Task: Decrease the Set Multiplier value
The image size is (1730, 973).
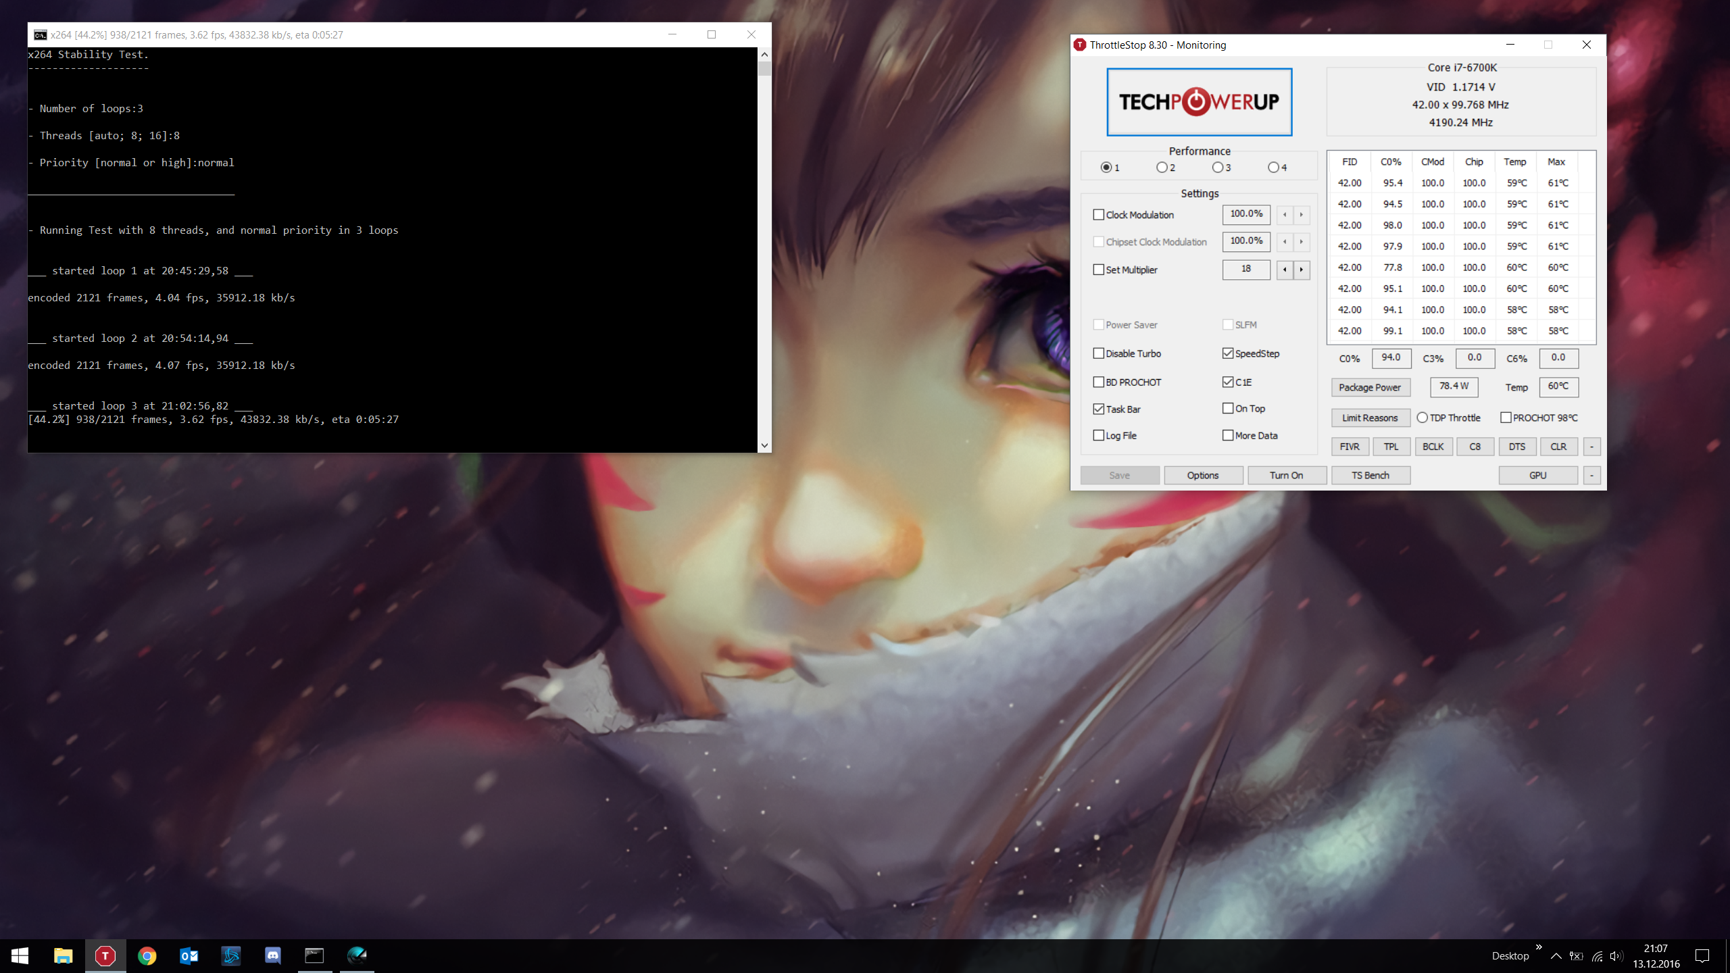Action: click(x=1285, y=270)
